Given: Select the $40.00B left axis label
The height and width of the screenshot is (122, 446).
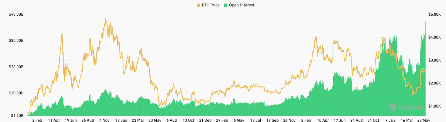Looking at the screenshot, I should (x=16, y=14).
